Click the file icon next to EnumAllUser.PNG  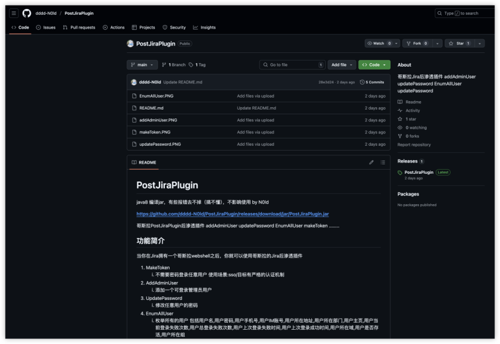(x=135, y=96)
